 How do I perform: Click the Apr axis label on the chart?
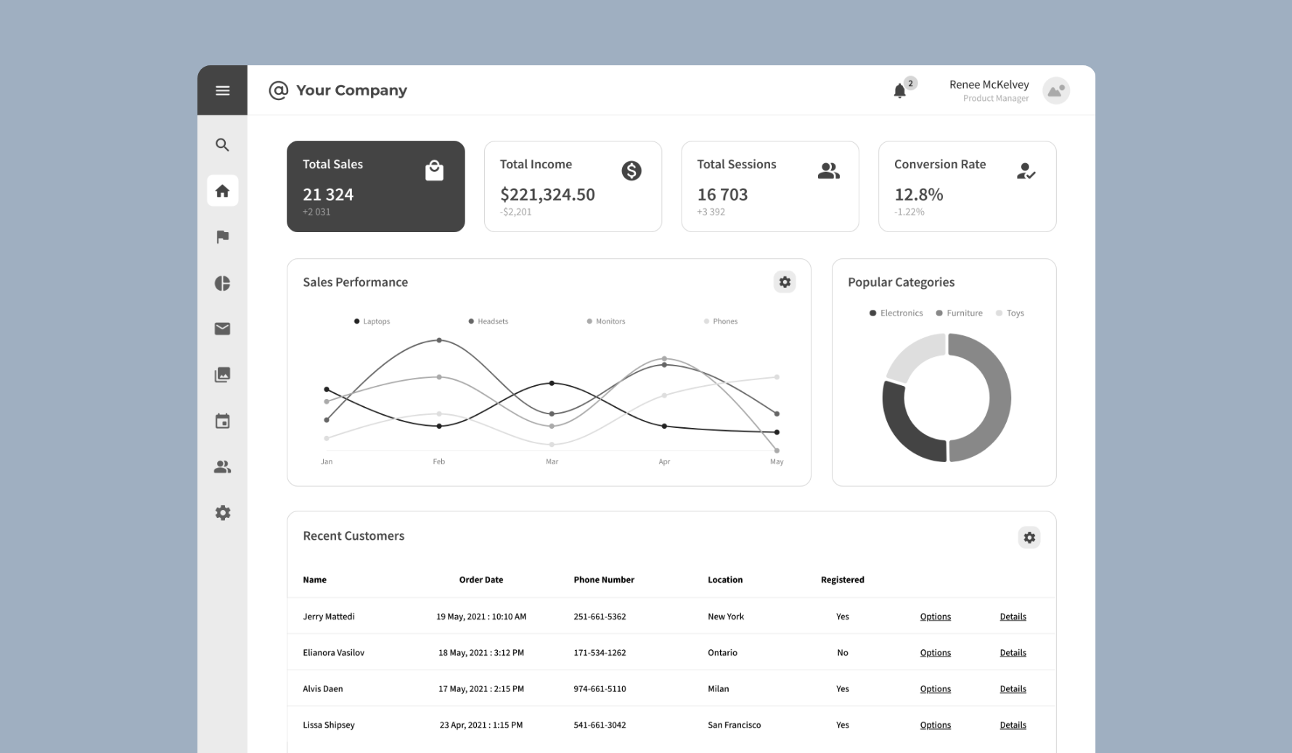pos(664,462)
